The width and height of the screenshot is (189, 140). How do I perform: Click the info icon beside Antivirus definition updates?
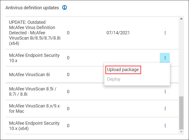tap(65, 8)
